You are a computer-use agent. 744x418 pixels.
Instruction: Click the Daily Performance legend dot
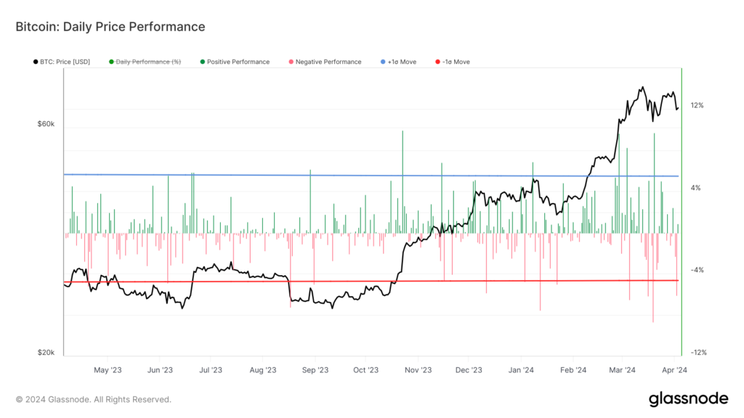coord(113,62)
